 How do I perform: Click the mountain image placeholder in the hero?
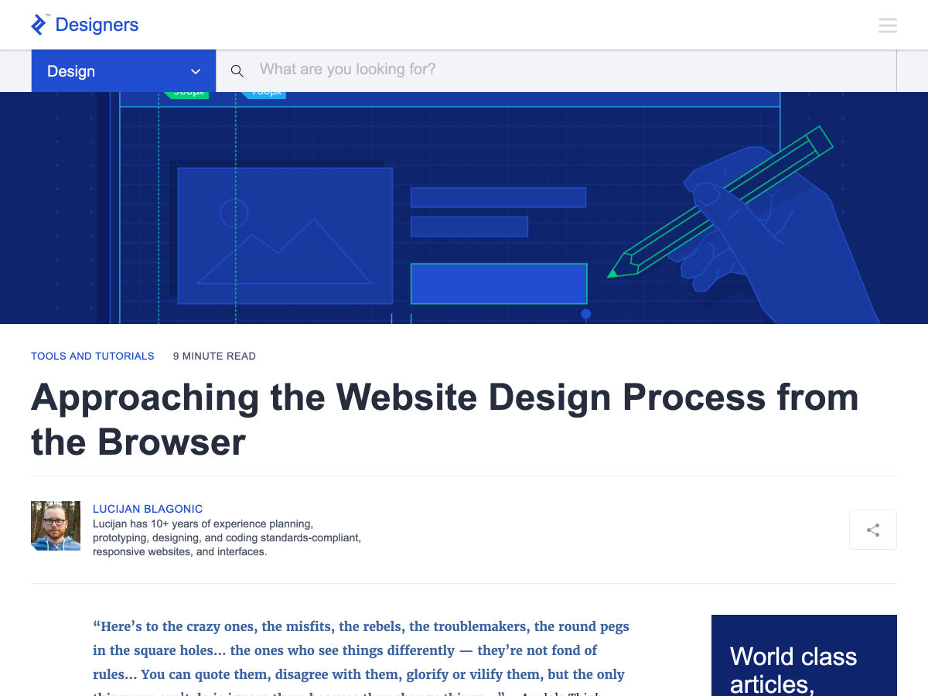click(x=285, y=236)
